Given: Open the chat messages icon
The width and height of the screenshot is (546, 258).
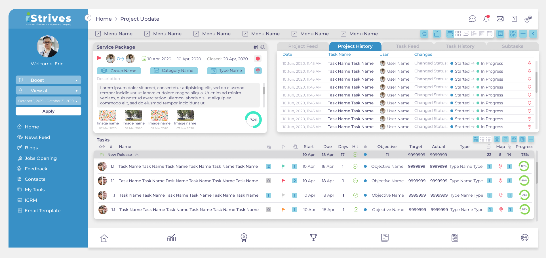Looking at the screenshot, I should [472, 19].
